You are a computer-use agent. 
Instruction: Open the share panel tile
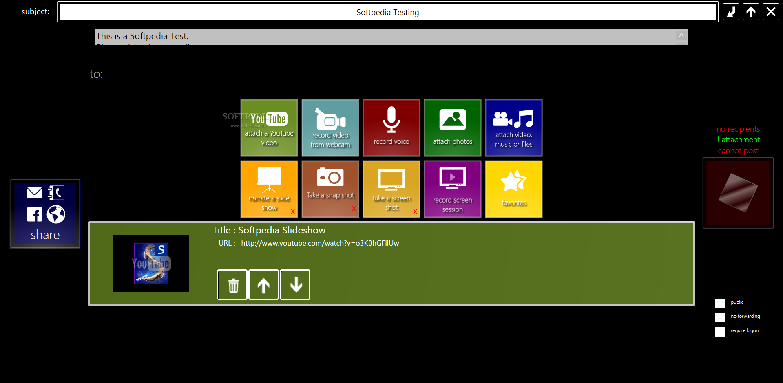point(45,214)
